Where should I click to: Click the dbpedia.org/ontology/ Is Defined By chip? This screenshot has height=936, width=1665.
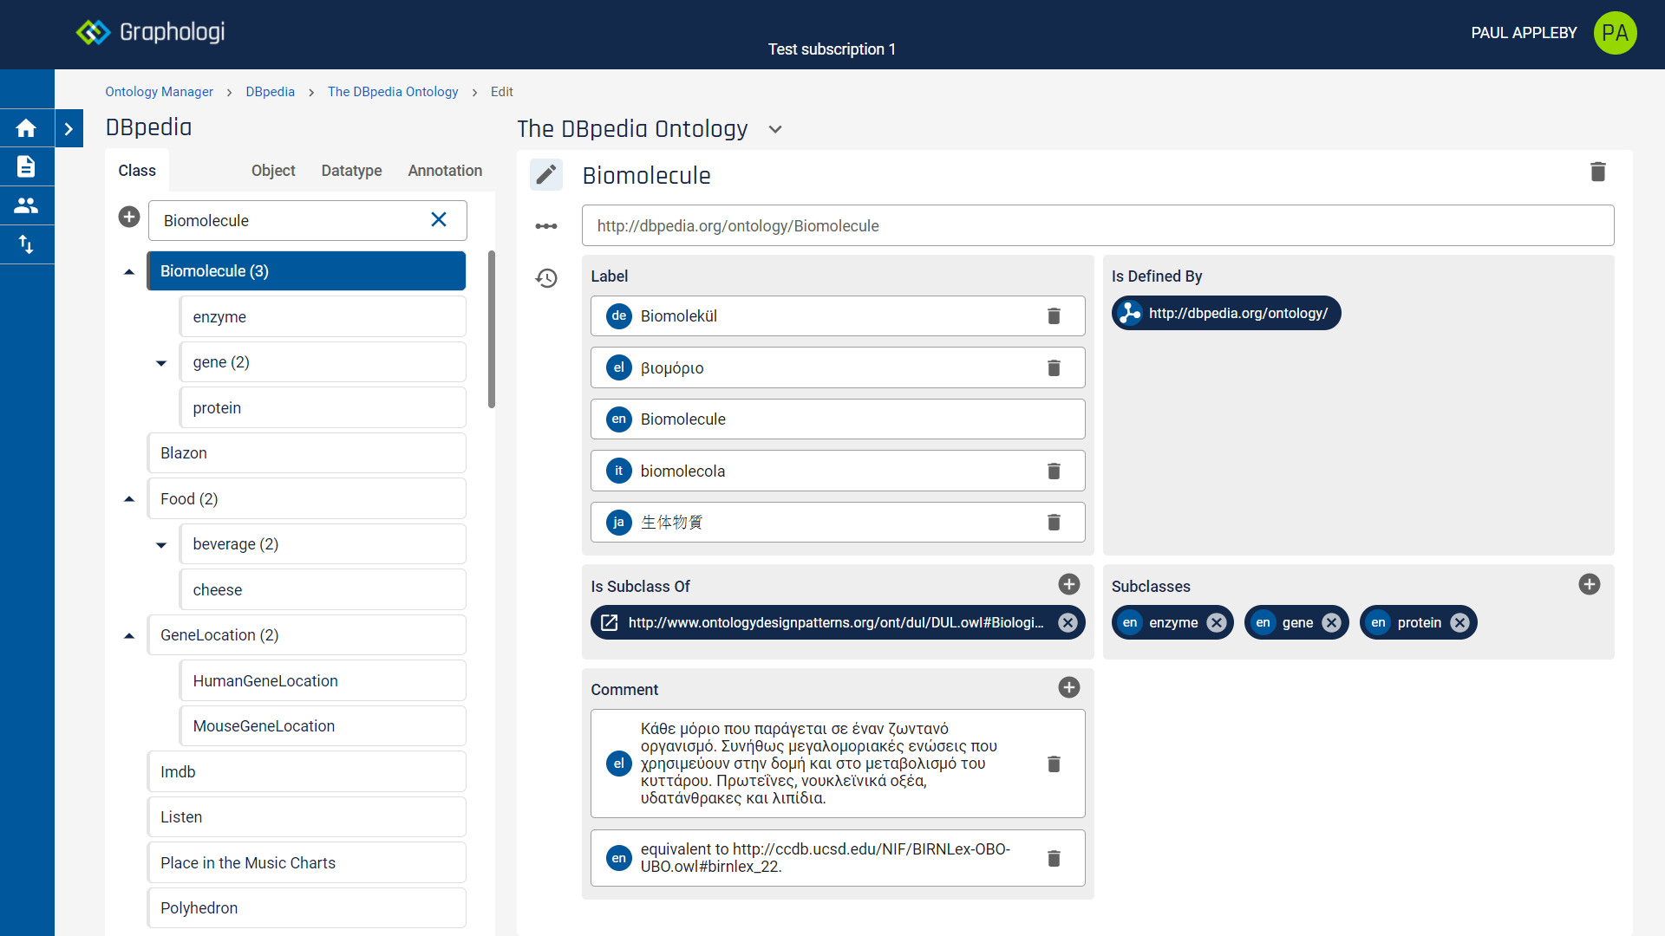tap(1226, 314)
